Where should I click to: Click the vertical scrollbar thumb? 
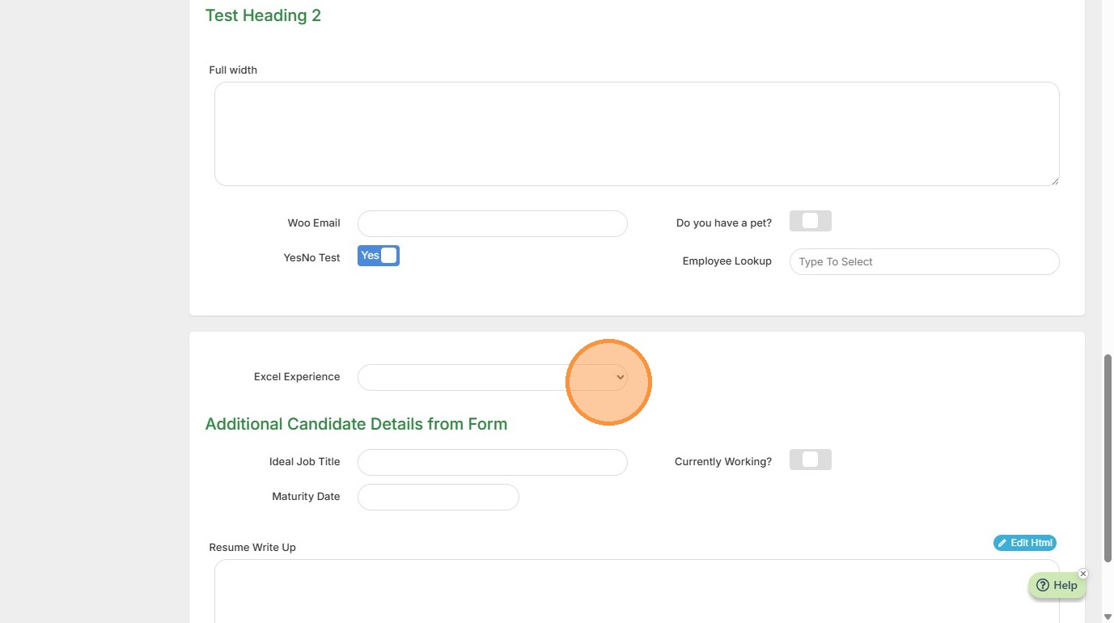coord(1108,457)
